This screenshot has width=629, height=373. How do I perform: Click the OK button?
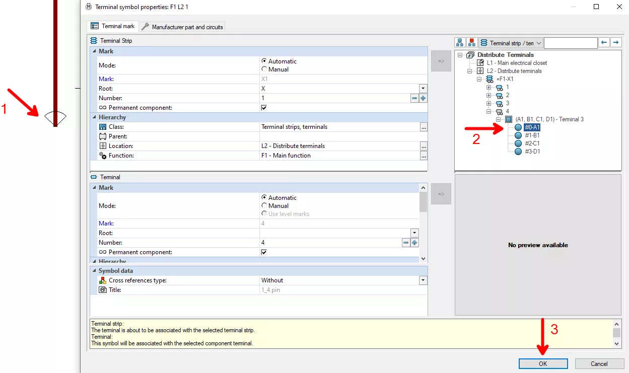click(x=543, y=363)
